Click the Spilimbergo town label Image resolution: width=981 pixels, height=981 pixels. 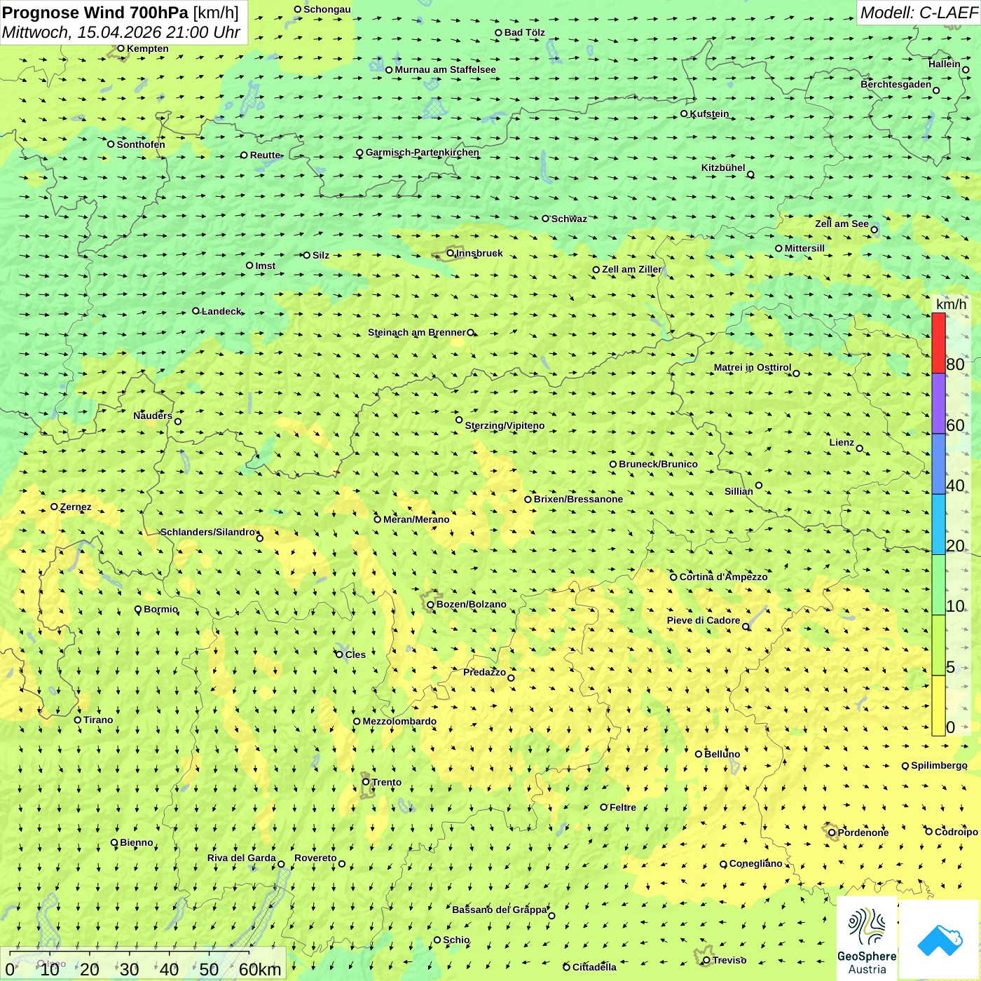pos(939,765)
